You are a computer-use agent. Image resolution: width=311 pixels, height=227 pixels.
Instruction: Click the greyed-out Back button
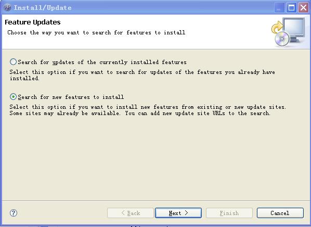point(131,213)
